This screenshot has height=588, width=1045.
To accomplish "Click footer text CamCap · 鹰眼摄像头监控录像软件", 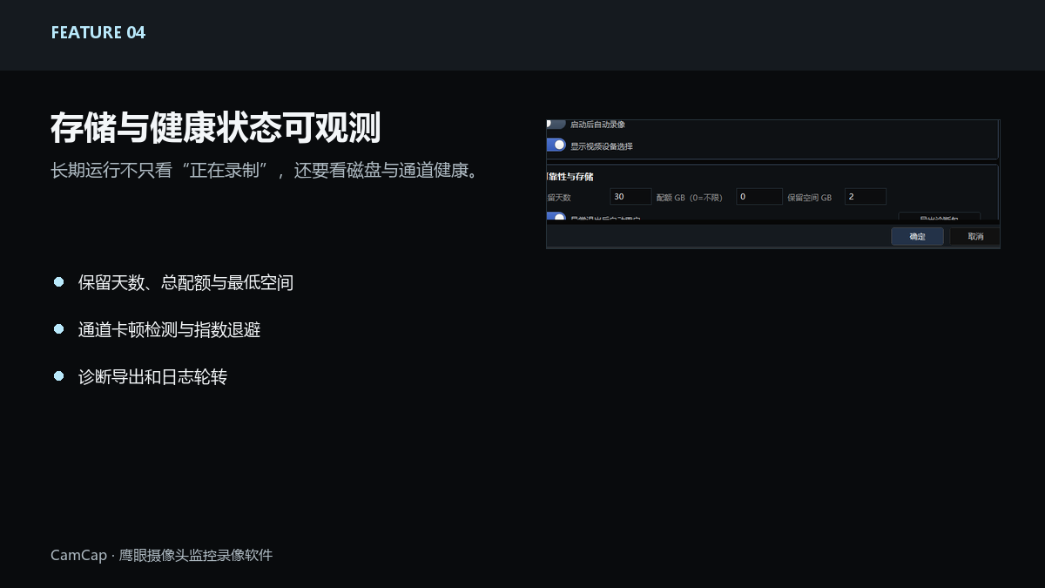I will click(x=161, y=555).
